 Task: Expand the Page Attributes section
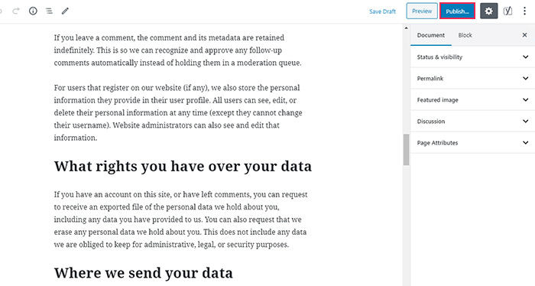tap(472, 143)
